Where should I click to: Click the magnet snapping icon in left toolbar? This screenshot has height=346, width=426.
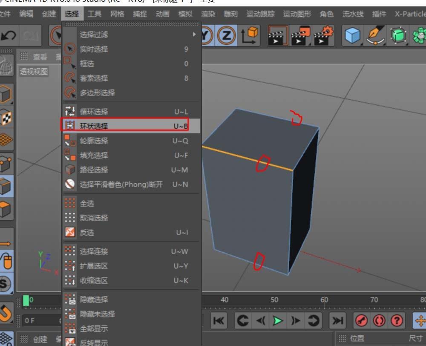tap(6, 313)
